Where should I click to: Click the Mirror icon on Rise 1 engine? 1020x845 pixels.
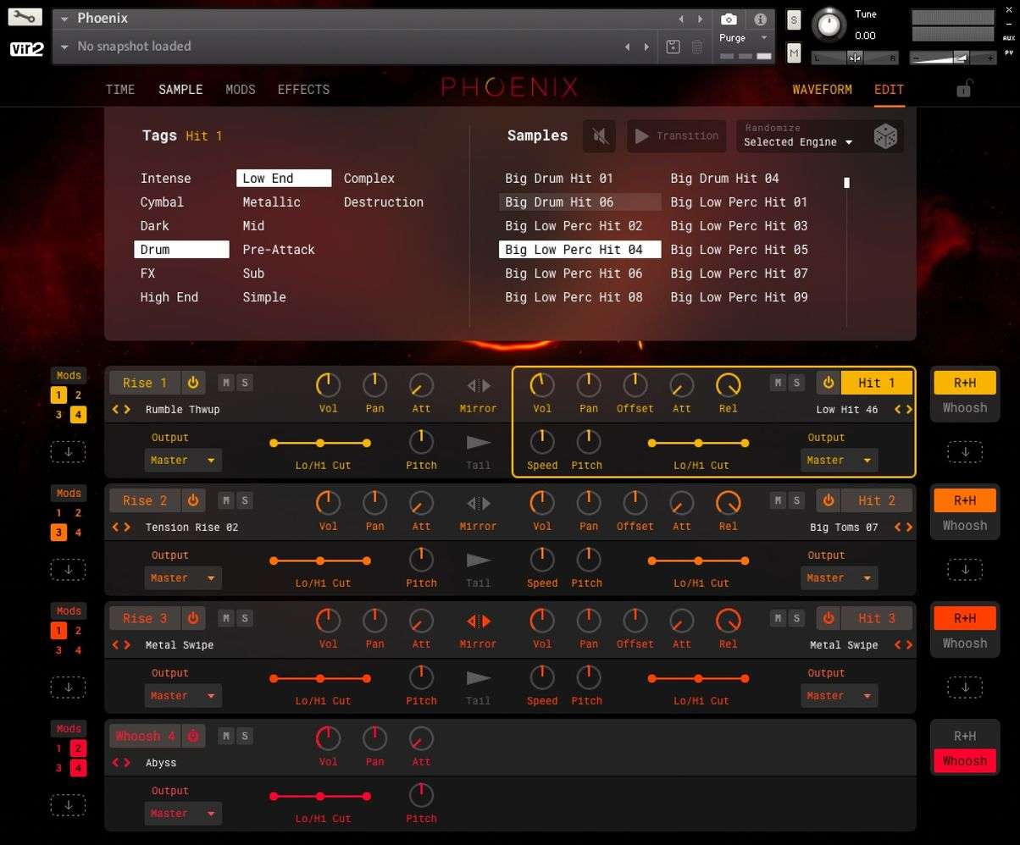coord(478,385)
